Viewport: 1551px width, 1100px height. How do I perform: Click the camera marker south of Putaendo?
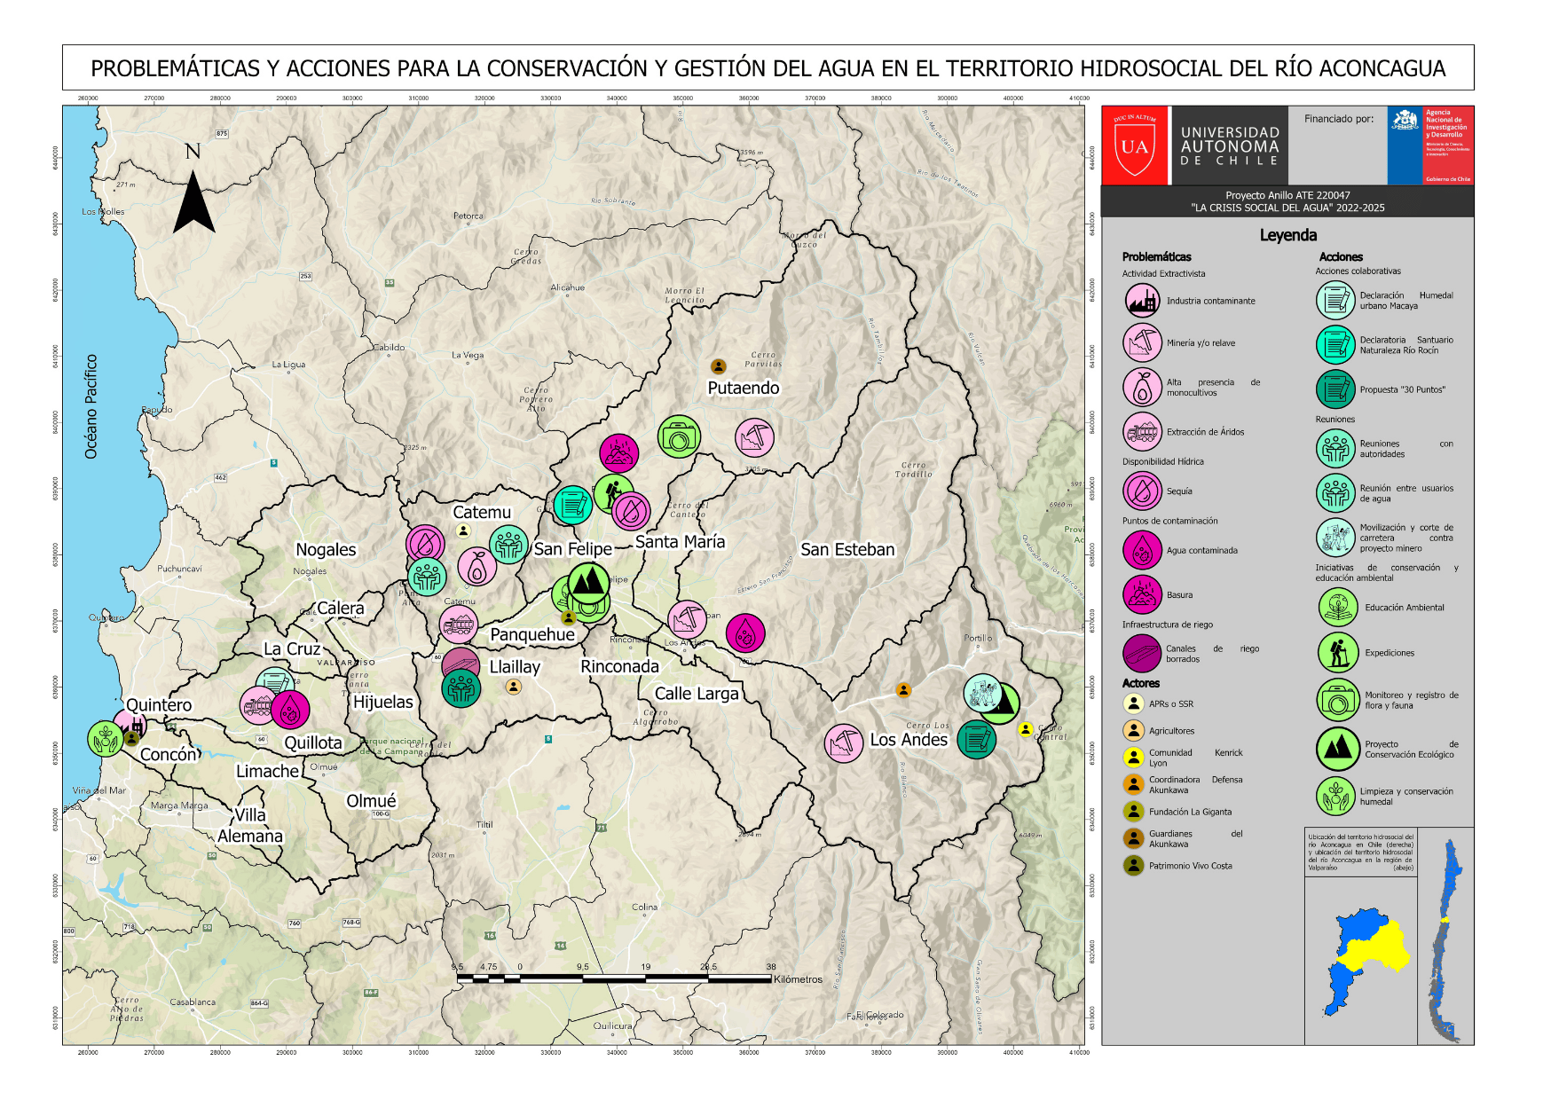coord(680,436)
